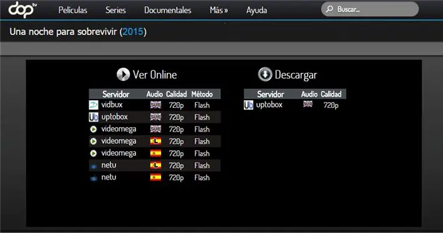Click the Descargar download arrow icon
Screen dimensions: 443x233
tap(265, 74)
